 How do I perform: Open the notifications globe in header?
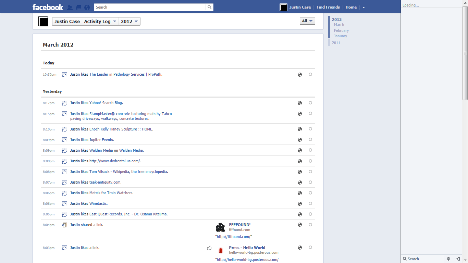pos(87,7)
